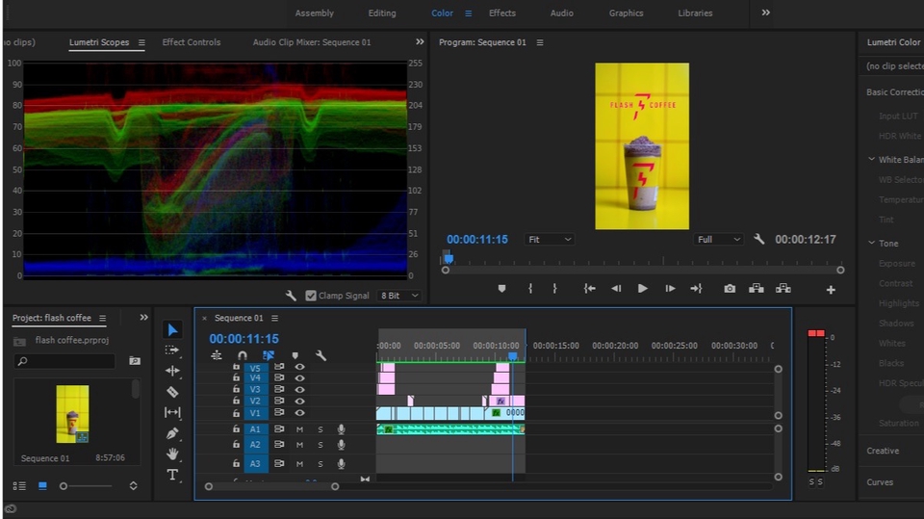Viewport: 924px width, 519px height.
Task: Open Project flash coffee panel menu
Action: 103,318
